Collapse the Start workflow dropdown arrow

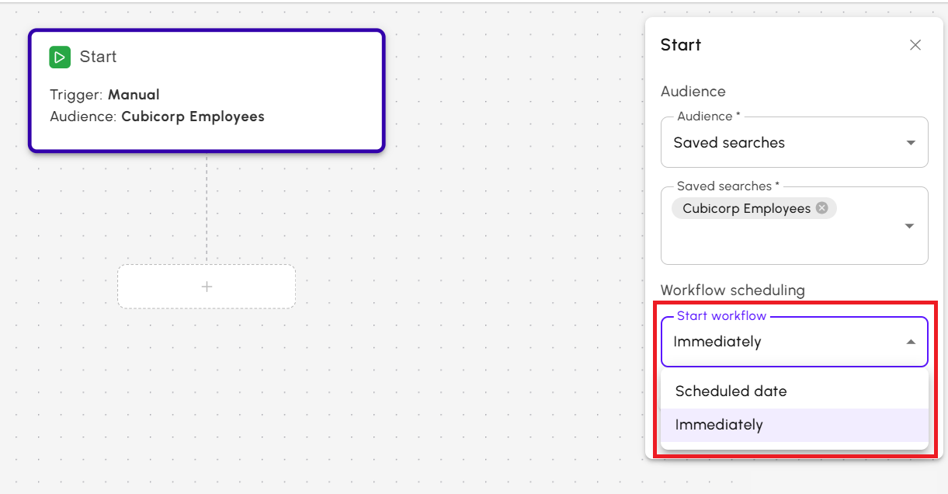point(911,342)
